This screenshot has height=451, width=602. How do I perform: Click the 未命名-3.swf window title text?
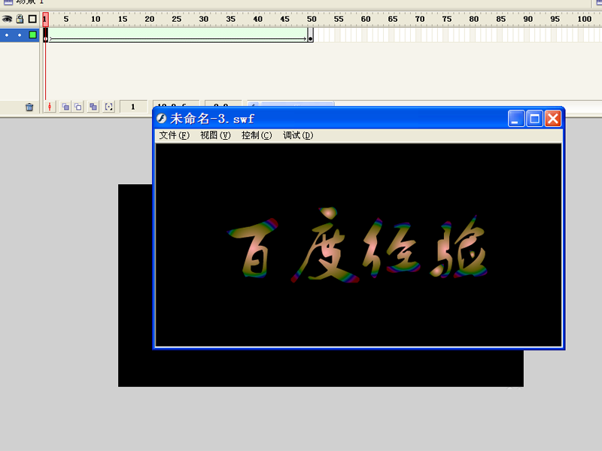pyautogui.click(x=212, y=119)
